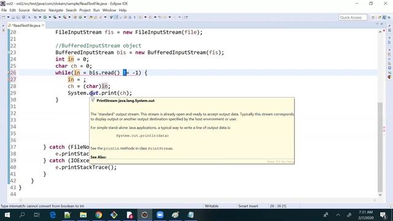Click the 'Smart Insert' status bar entry
Image resolution: width=393 pixels, height=221 pixels.
click(x=248, y=206)
